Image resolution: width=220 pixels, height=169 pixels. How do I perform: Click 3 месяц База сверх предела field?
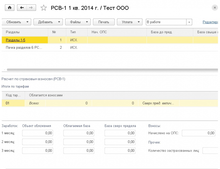click(x=120, y=151)
